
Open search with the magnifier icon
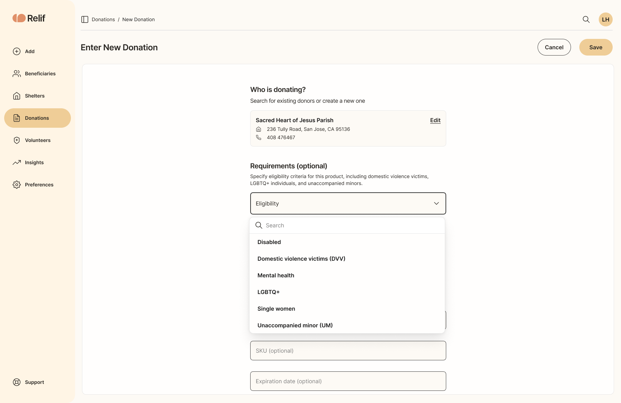[x=586, y=19]
